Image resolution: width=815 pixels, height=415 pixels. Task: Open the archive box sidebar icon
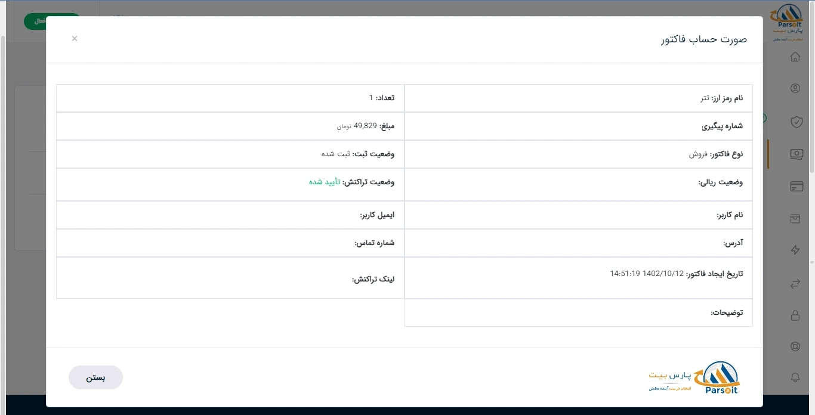tap(795, 219)
